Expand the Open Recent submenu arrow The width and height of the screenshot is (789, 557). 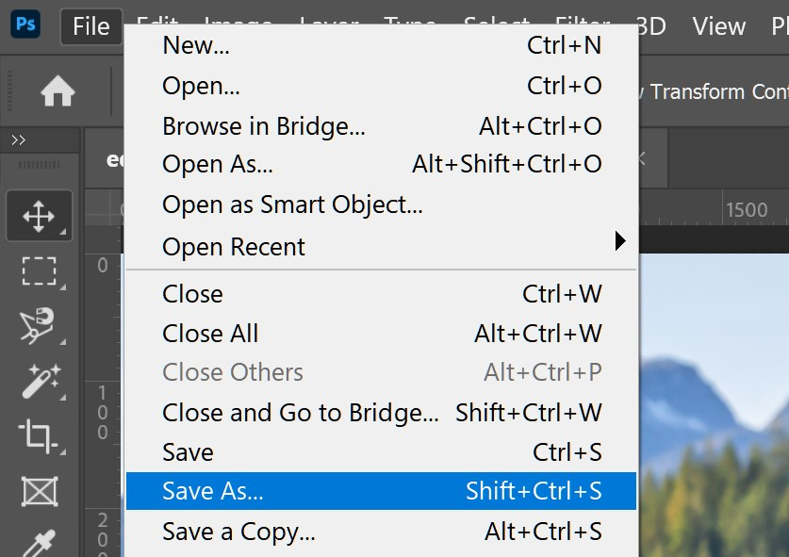pyautogui.click(x=619, y=241)
